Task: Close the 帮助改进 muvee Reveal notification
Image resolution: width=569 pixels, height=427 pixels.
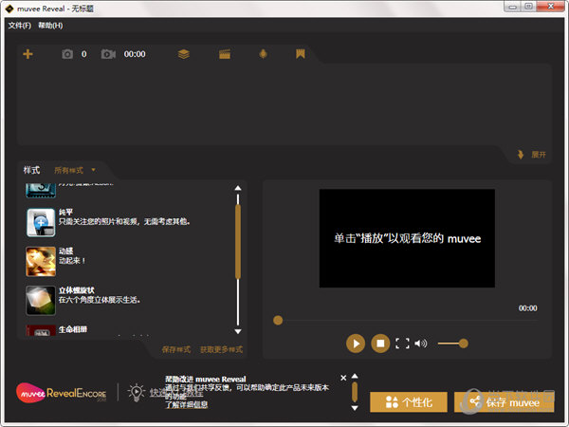Action: [x=343, y=378]
